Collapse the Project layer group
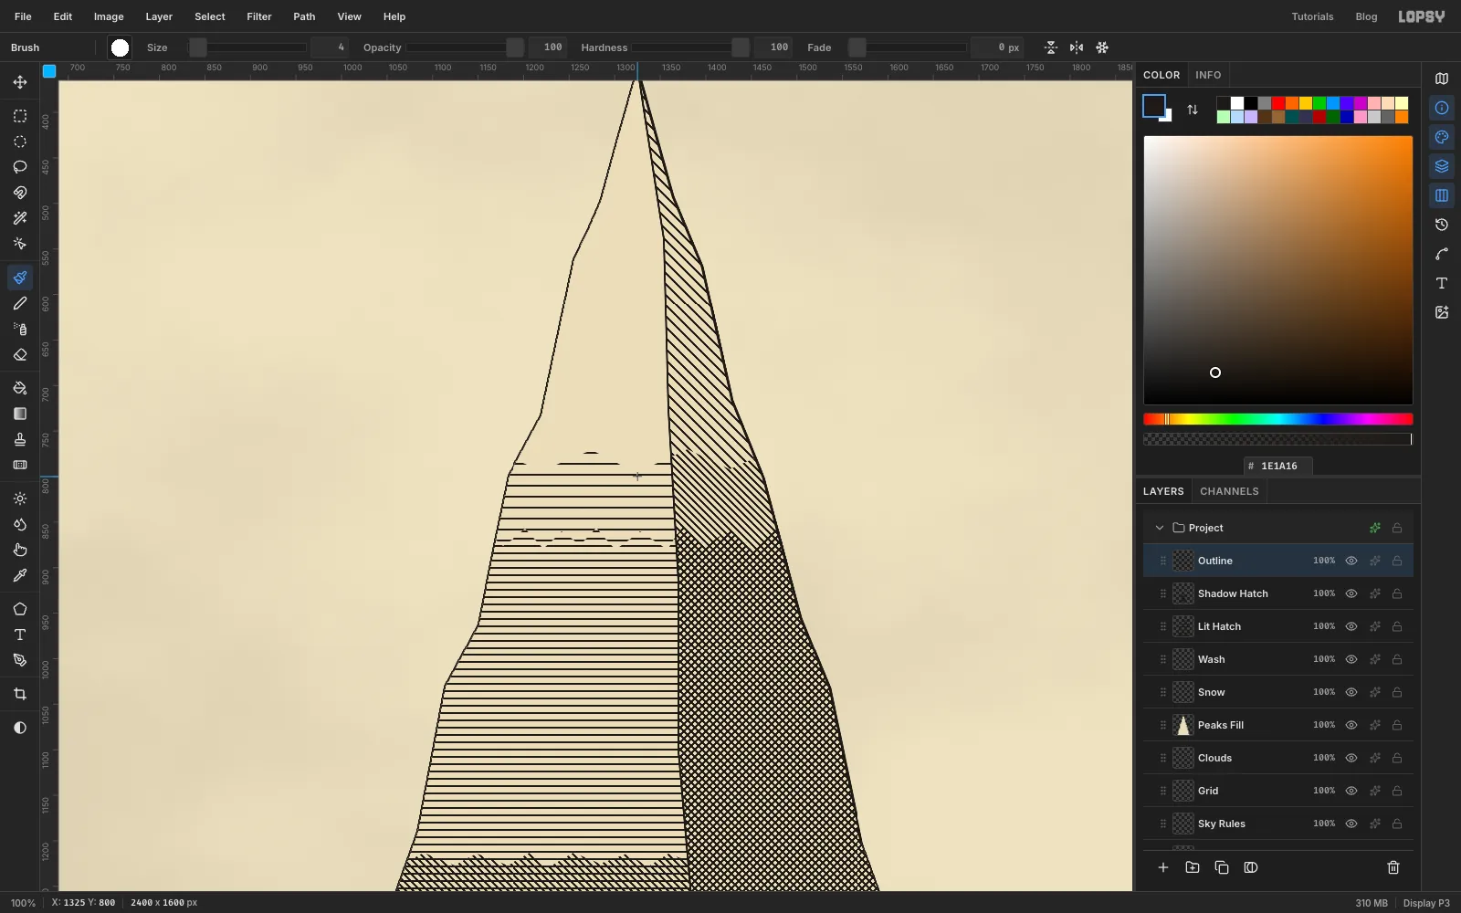This screenshot has width=1461, height=913. [1160, 528]
